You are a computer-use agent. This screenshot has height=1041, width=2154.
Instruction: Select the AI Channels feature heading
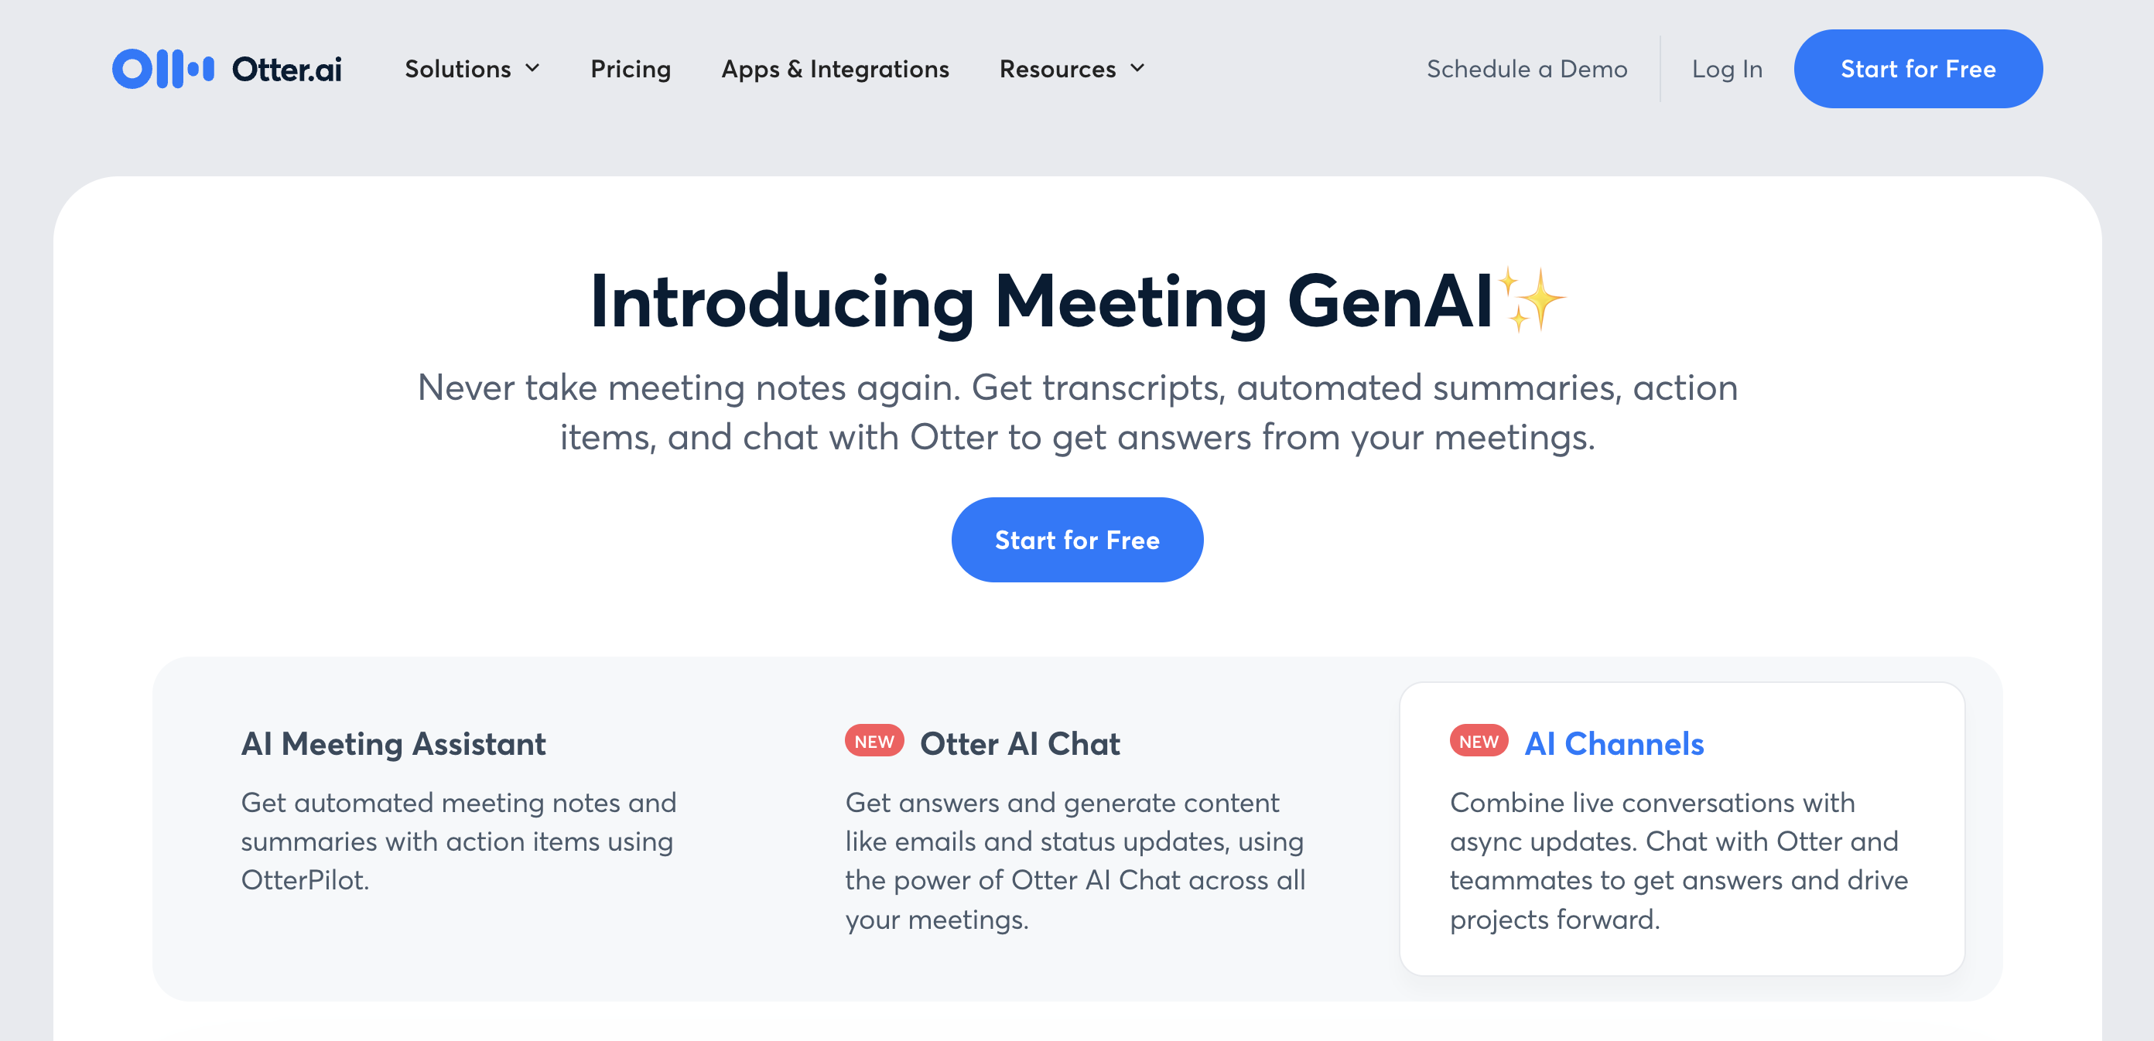[1614, 743]
